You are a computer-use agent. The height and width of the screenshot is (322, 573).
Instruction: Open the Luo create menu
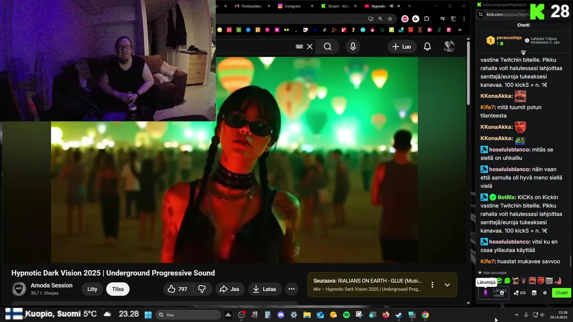(402, 47)
